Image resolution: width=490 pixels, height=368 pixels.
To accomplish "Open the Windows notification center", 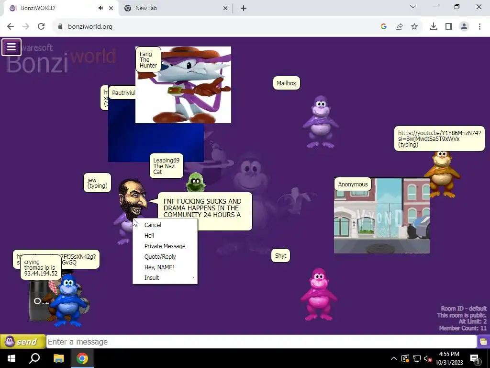I will (475, 358).
